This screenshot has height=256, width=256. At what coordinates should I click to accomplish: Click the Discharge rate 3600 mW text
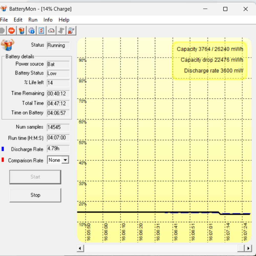tap(214, 71)
